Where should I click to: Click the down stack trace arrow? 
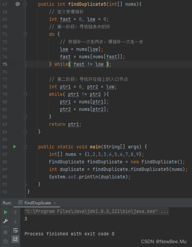click(x=15, y=221)
